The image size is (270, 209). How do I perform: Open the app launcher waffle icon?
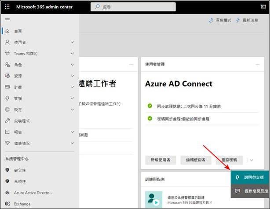7,7
